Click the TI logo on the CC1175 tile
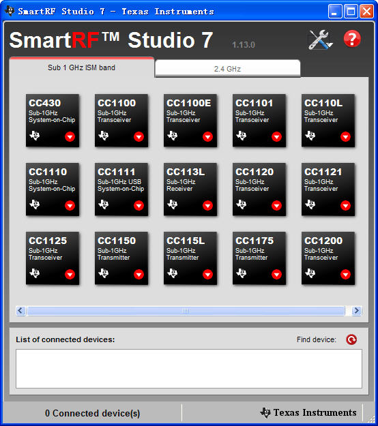Viewport: 378px width, 426px height. coord(242,273)
